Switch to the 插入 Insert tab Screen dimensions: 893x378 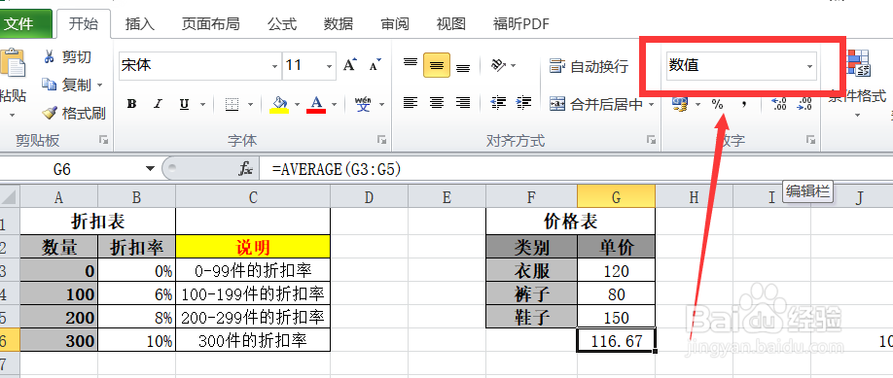click(140, 24)
